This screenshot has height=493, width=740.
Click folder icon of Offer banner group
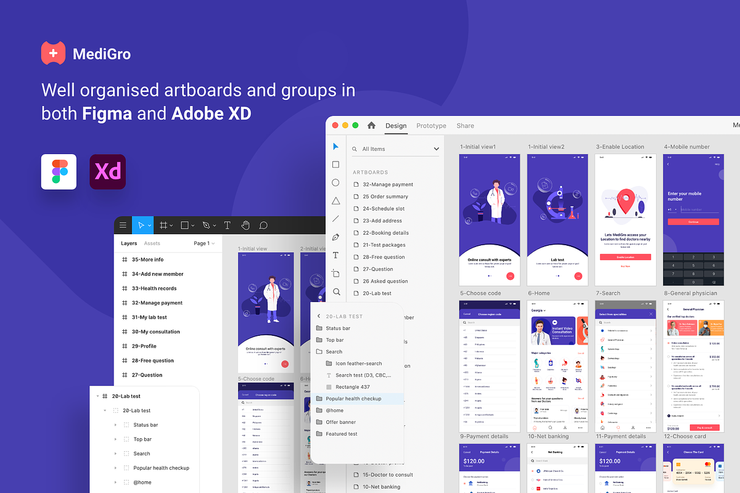pos(319,422)
